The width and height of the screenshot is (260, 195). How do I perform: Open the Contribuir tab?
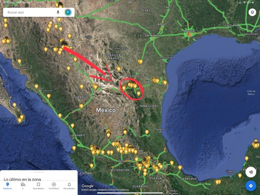click(54, 186)
